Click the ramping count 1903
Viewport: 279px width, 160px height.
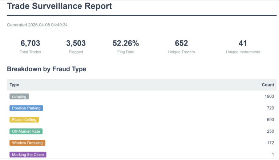270,96
